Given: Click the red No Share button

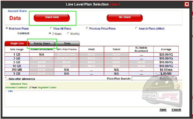Looking at the screenshot, I should click(125, 17).
